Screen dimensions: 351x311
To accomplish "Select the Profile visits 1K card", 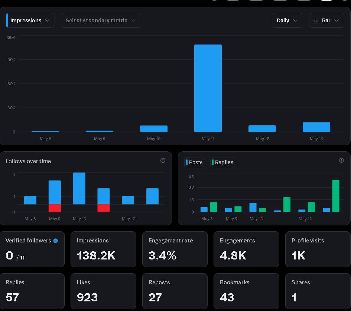I will click(x=318, y=249).
